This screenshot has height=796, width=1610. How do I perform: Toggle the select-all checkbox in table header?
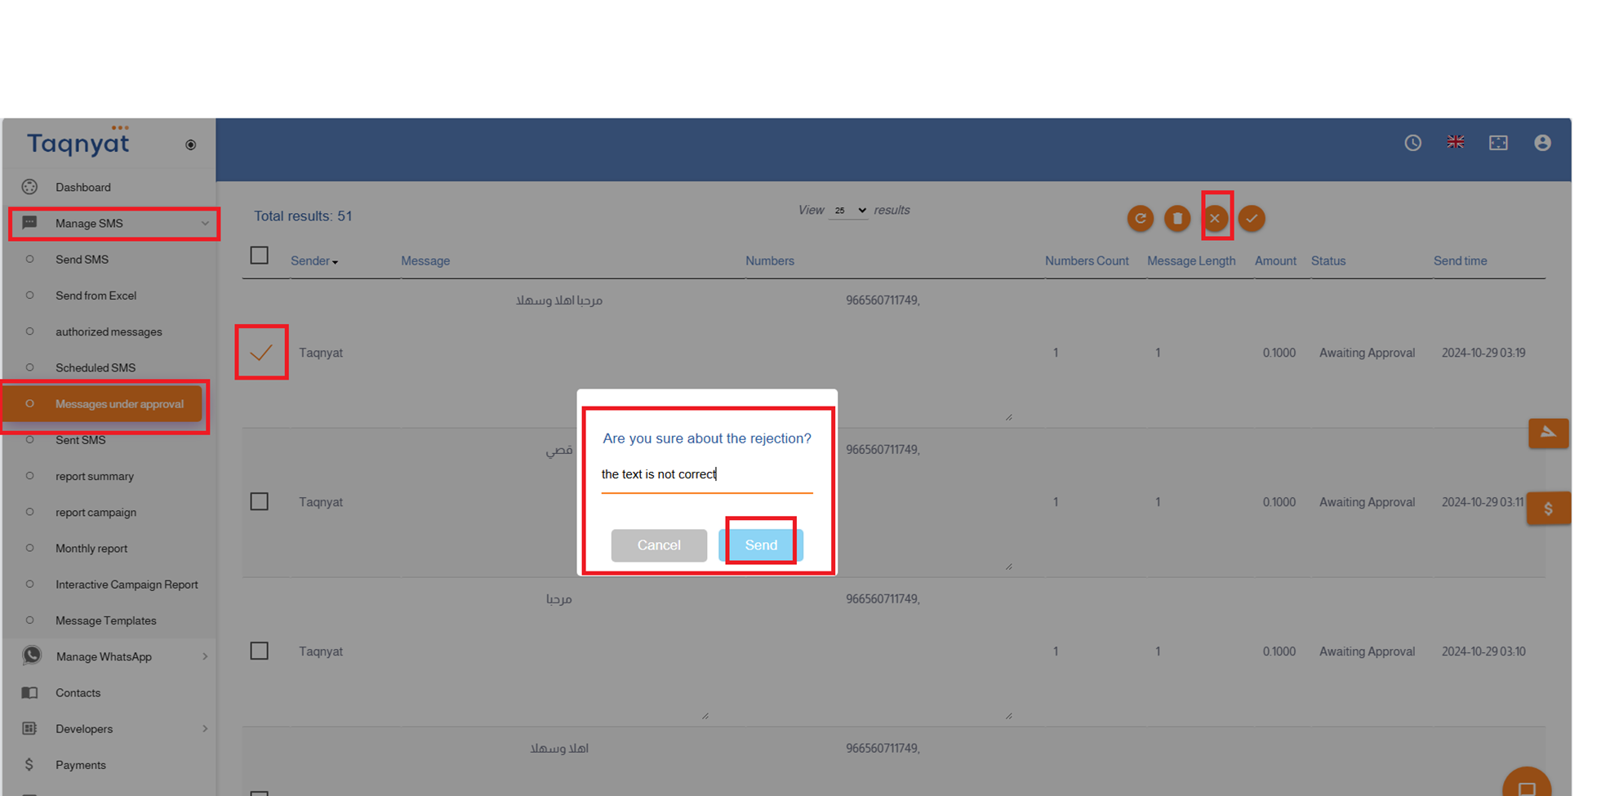(x=260, y=256)
